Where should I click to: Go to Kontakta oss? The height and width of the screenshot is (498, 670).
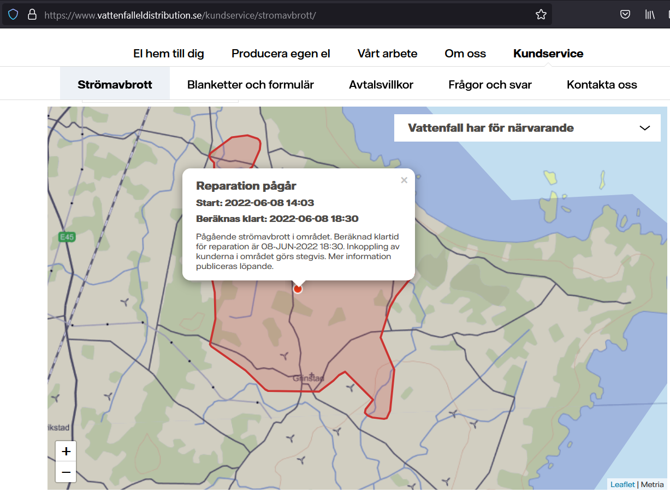point(602,85)
